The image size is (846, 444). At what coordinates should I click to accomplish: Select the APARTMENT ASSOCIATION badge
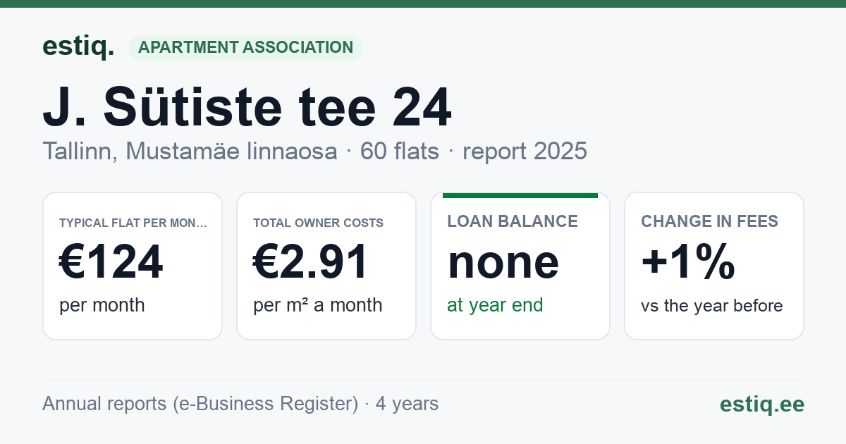pyautogui.click(x=245, y=47)
